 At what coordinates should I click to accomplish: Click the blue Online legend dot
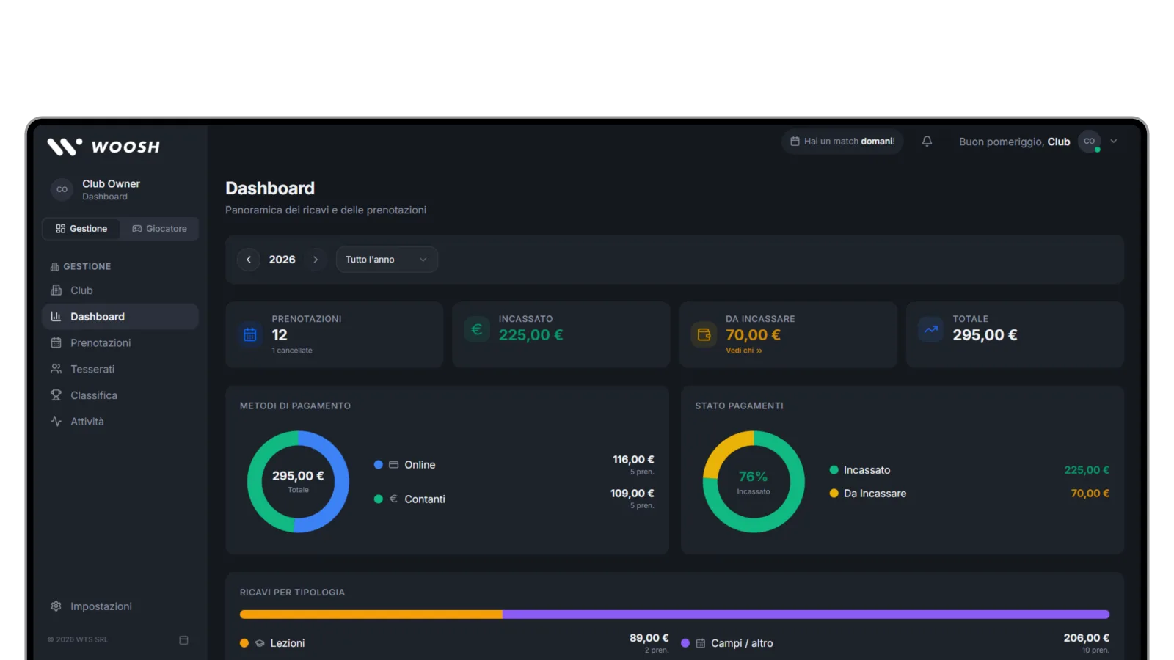pos(379,465)
